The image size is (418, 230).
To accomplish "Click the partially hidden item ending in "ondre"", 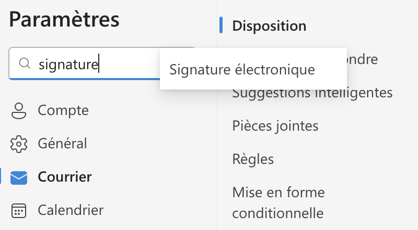I will 362,59.
